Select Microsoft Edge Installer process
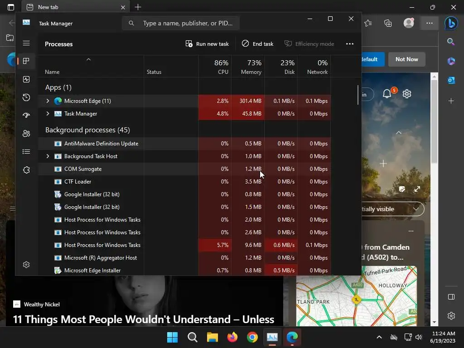Screen dimensions: 464x348 point(184,270)
